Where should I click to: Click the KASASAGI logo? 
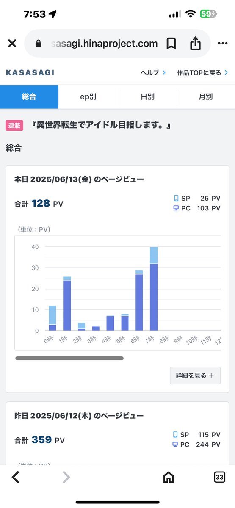(x=30, y=73)
